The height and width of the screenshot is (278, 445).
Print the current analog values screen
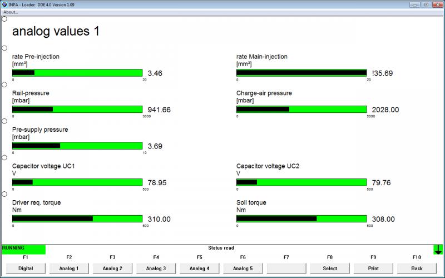373,268
